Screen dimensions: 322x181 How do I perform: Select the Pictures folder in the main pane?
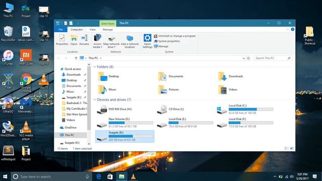[169, 89]
